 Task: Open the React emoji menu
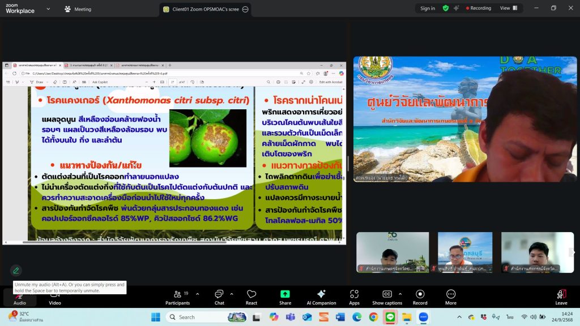coord(251,297)
